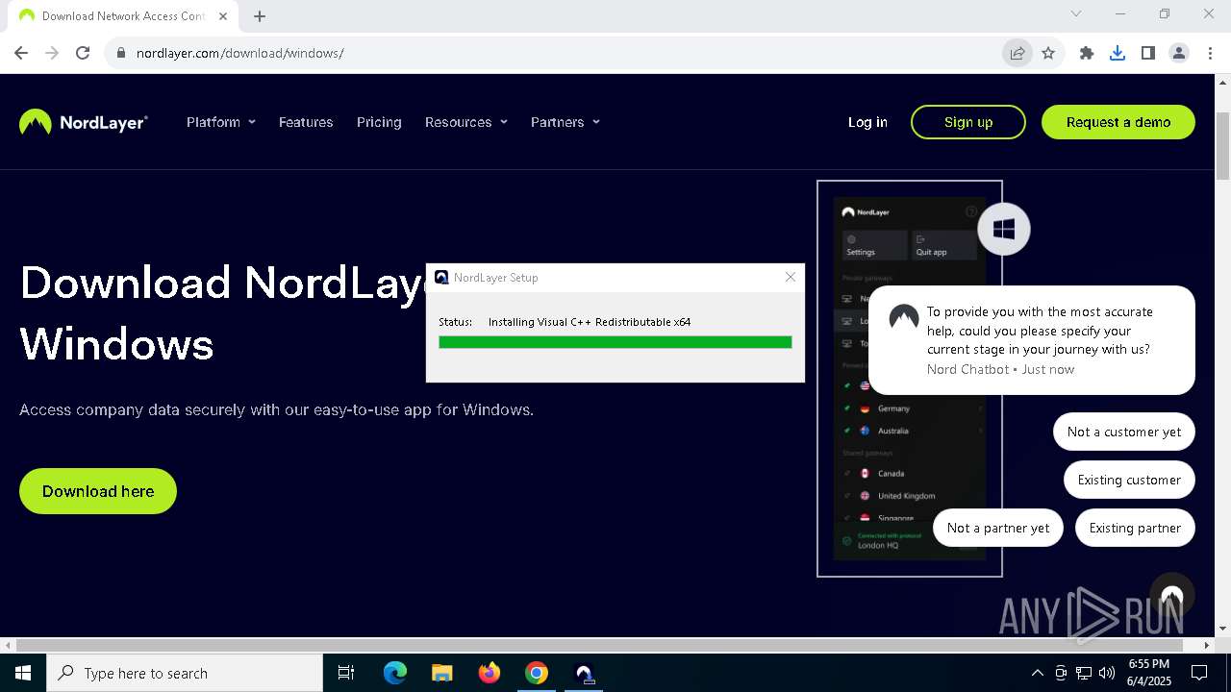1231x692 pixels.
Task: Choose Existing partner
Action: [x=1135, y=528]
